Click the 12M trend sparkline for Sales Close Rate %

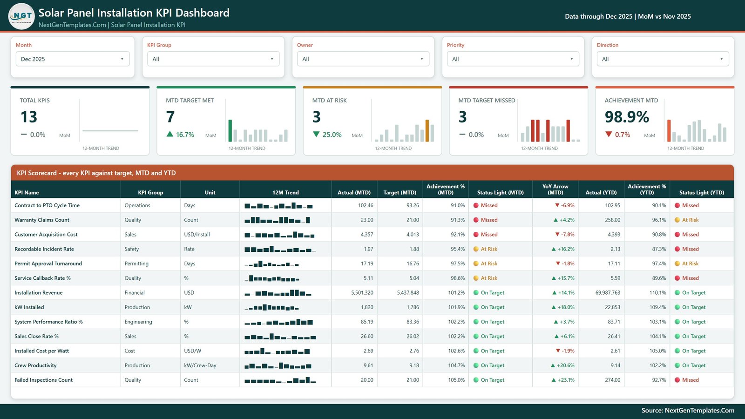point(280,337)
